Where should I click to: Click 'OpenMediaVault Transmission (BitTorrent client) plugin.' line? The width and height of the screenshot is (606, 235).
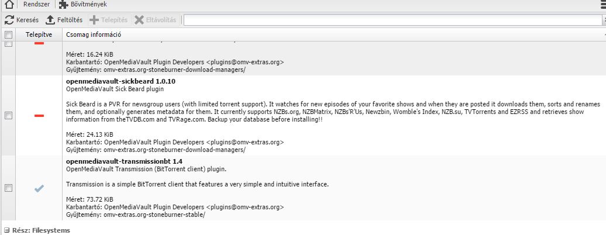click(146, 170)
